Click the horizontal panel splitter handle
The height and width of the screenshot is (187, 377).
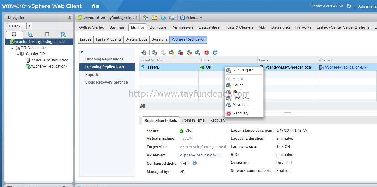pyautogui.click(x=287, y=113)
